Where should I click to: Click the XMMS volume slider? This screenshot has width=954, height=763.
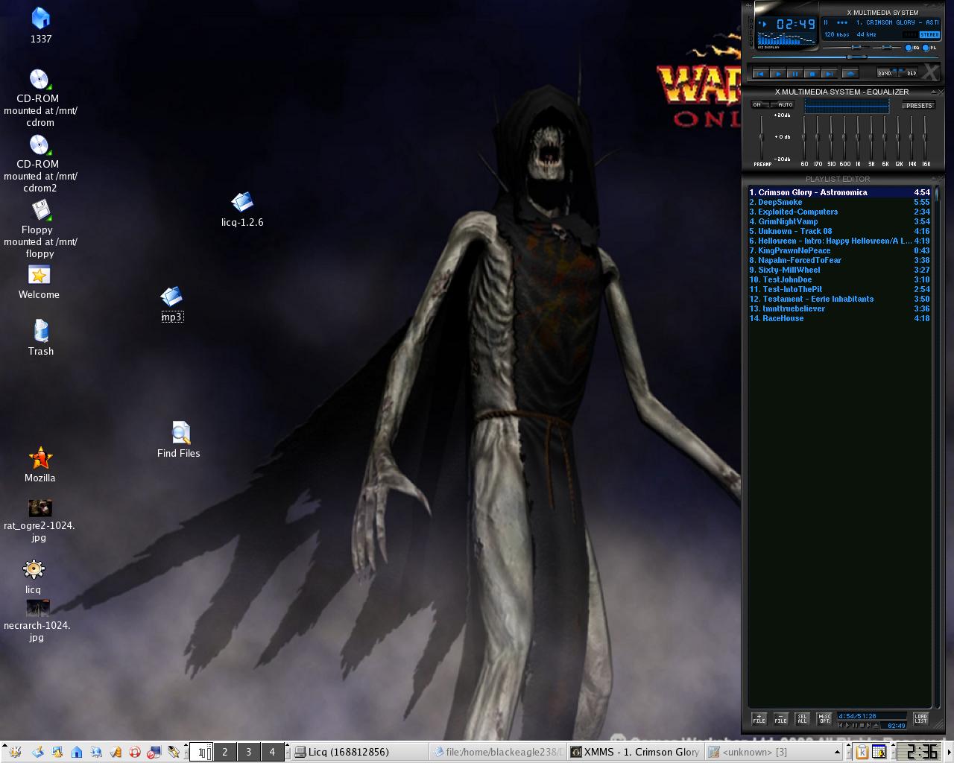click(x=846, y=48)
